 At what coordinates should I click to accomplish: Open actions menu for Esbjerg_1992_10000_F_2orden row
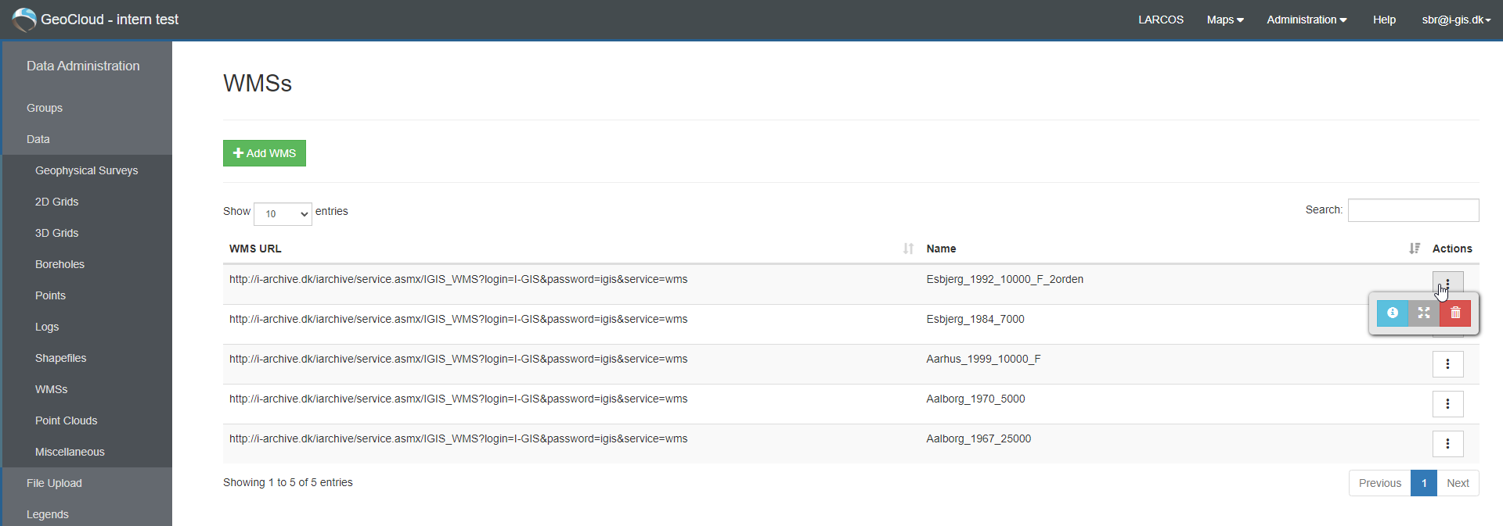pos(1447,283)
